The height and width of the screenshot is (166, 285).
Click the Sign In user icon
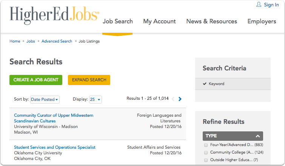pyautogui.click(x=259, y=5)
